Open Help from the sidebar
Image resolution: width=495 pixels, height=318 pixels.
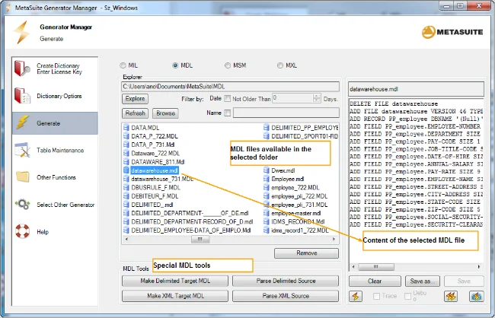click(x=55, y=232)
